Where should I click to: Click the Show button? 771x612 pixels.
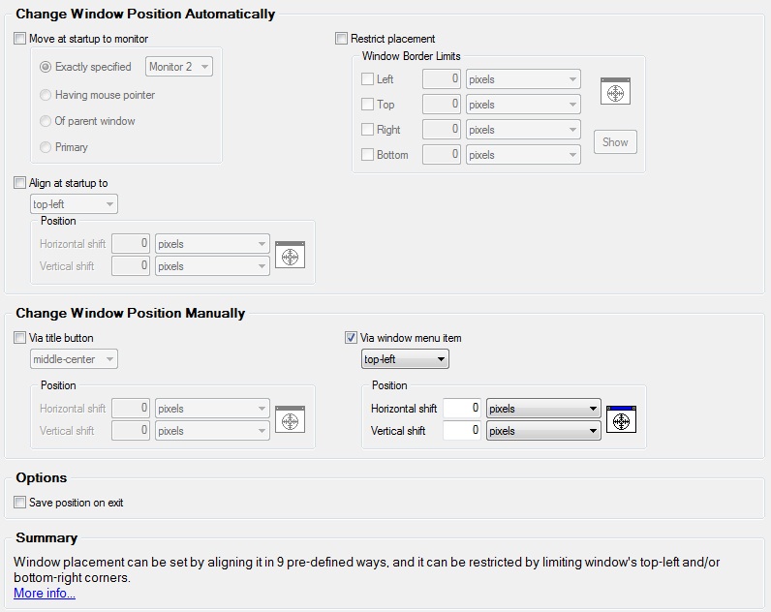pyautogui.click(x=615, y=142)
